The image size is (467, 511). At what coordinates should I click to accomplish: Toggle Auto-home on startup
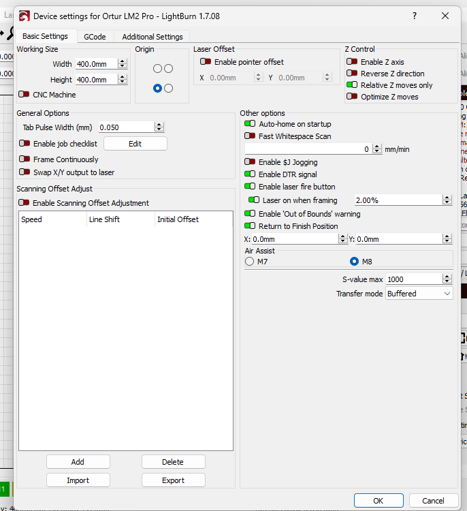pyautogui.click(x=250, y=124)
